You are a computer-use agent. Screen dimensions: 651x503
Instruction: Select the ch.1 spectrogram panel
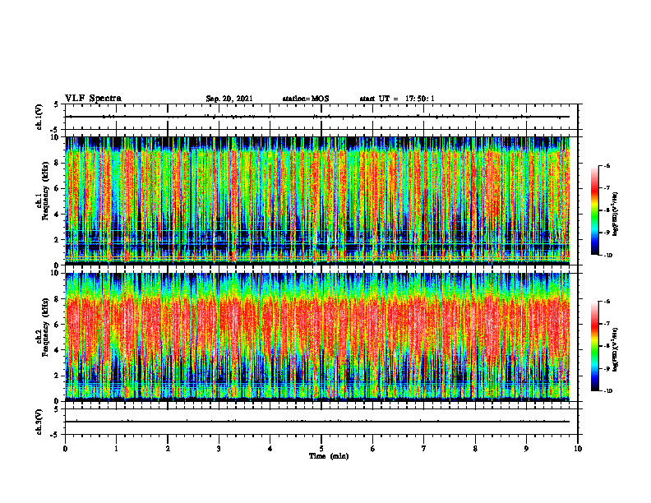click(x=317, y=201)
